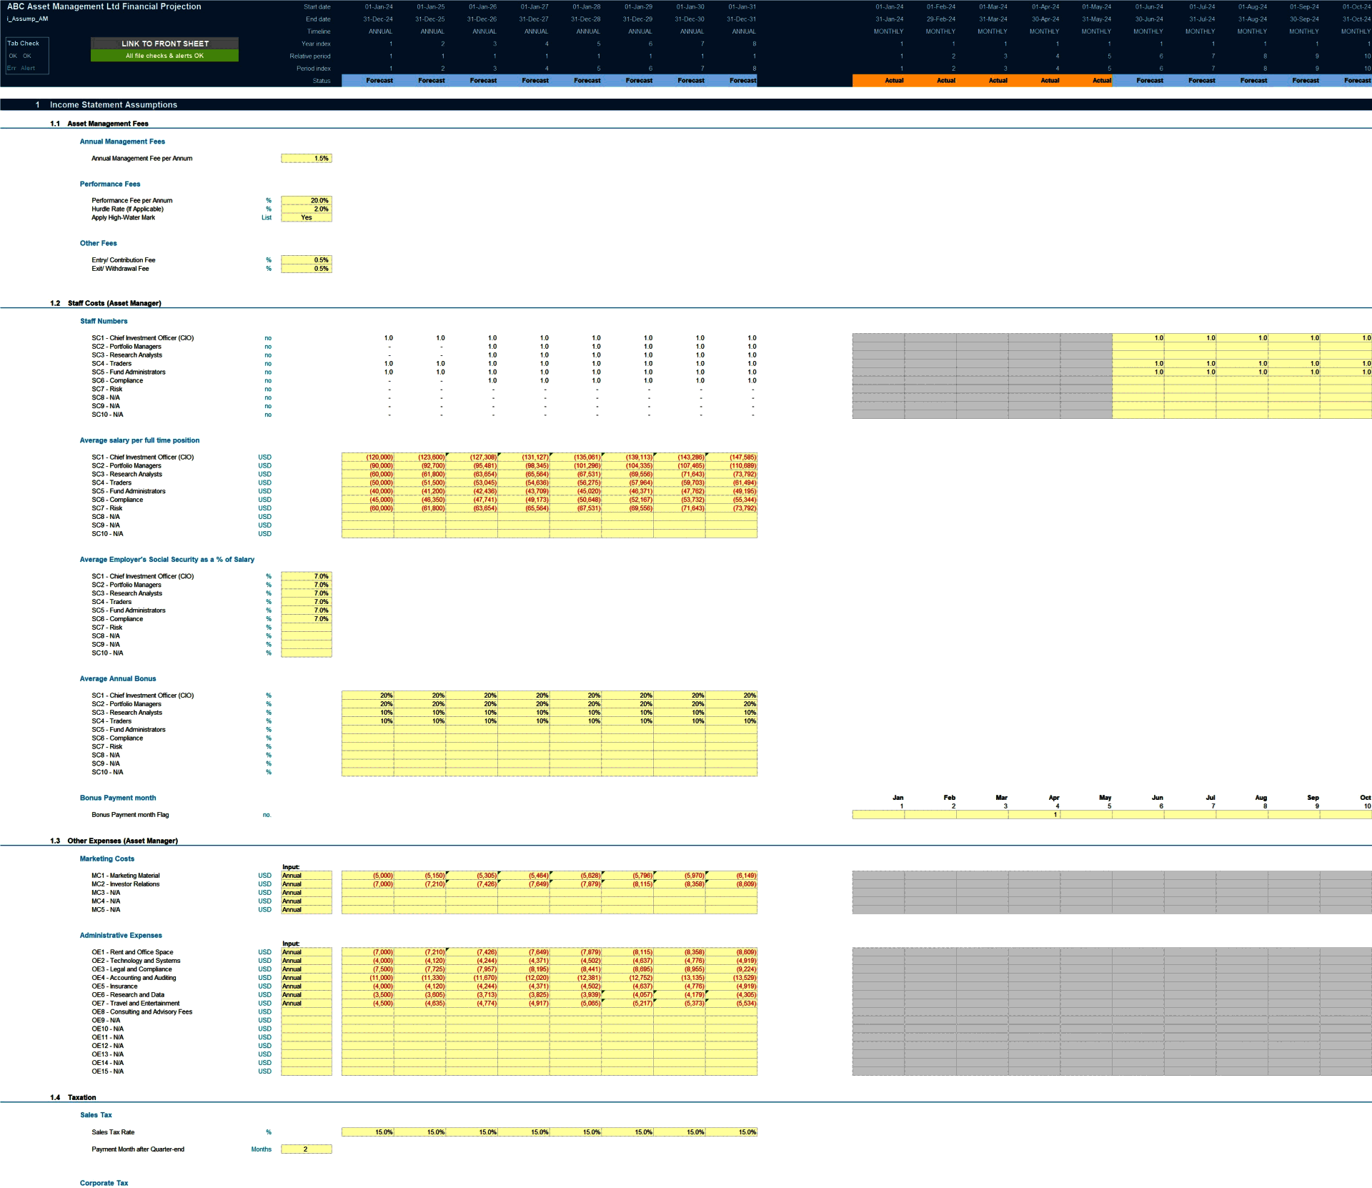Screen dimensions: 1372x1188
Task: Select SC1 CIO monthly headcount 1.0 for 01-Jun-24
Action: coord(1138,338)
